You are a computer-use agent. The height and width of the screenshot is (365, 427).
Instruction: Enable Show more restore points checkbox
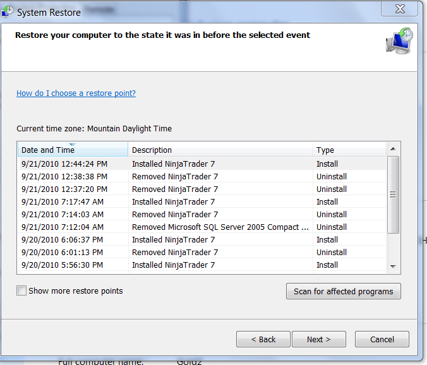coord(22,291)
